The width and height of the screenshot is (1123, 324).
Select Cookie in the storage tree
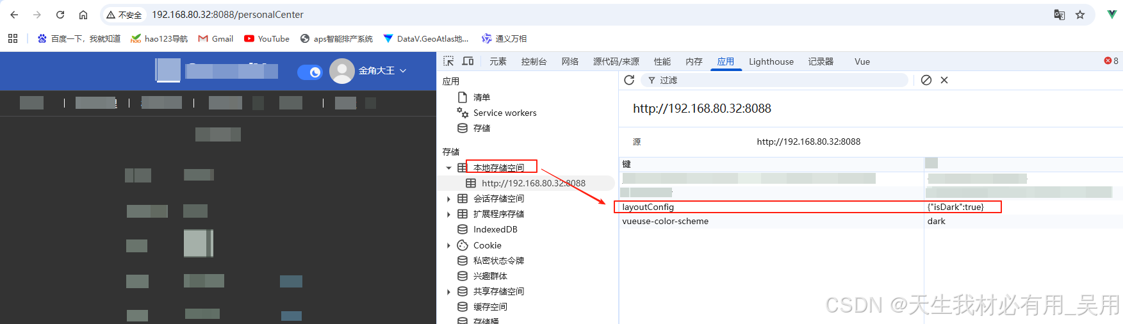coord(487,245)
